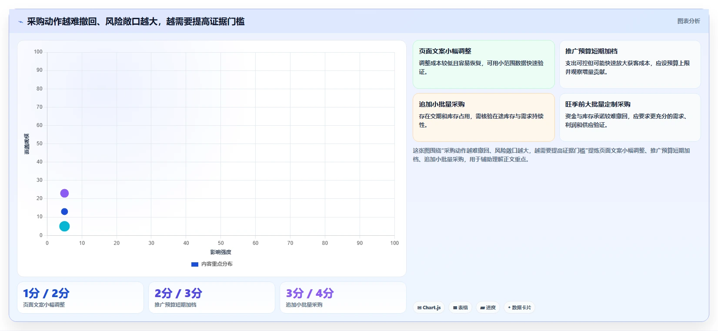Open the 旺季前大批量定制采购 card
Screen dimensions: 718x331
[x=630, y=117]
